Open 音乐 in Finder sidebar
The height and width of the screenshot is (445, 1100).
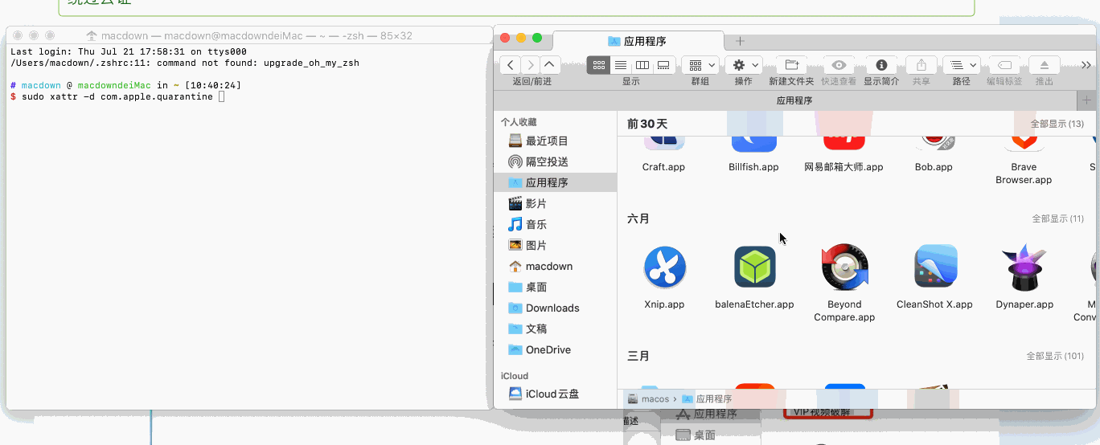(x=556, y=224)
